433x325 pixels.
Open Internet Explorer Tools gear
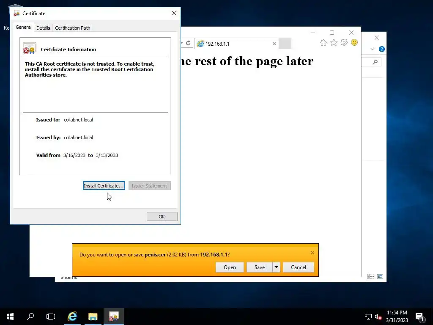click(x=344, y=43)
